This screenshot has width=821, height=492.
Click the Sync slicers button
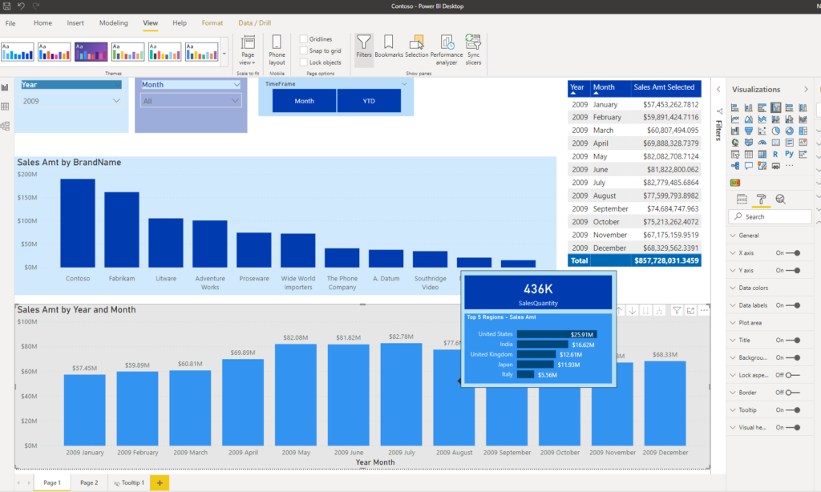(x=473, y=50)
